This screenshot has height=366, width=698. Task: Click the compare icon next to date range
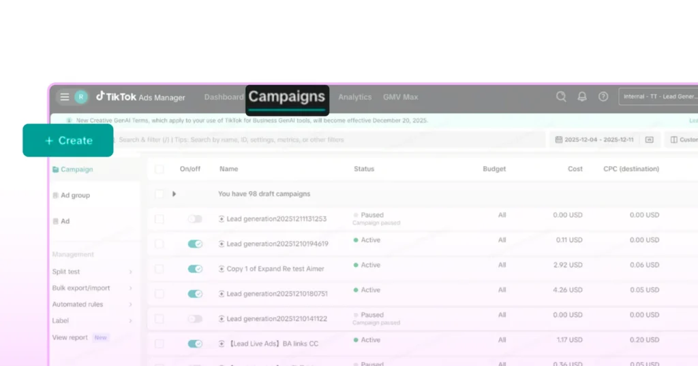point(650,139)
